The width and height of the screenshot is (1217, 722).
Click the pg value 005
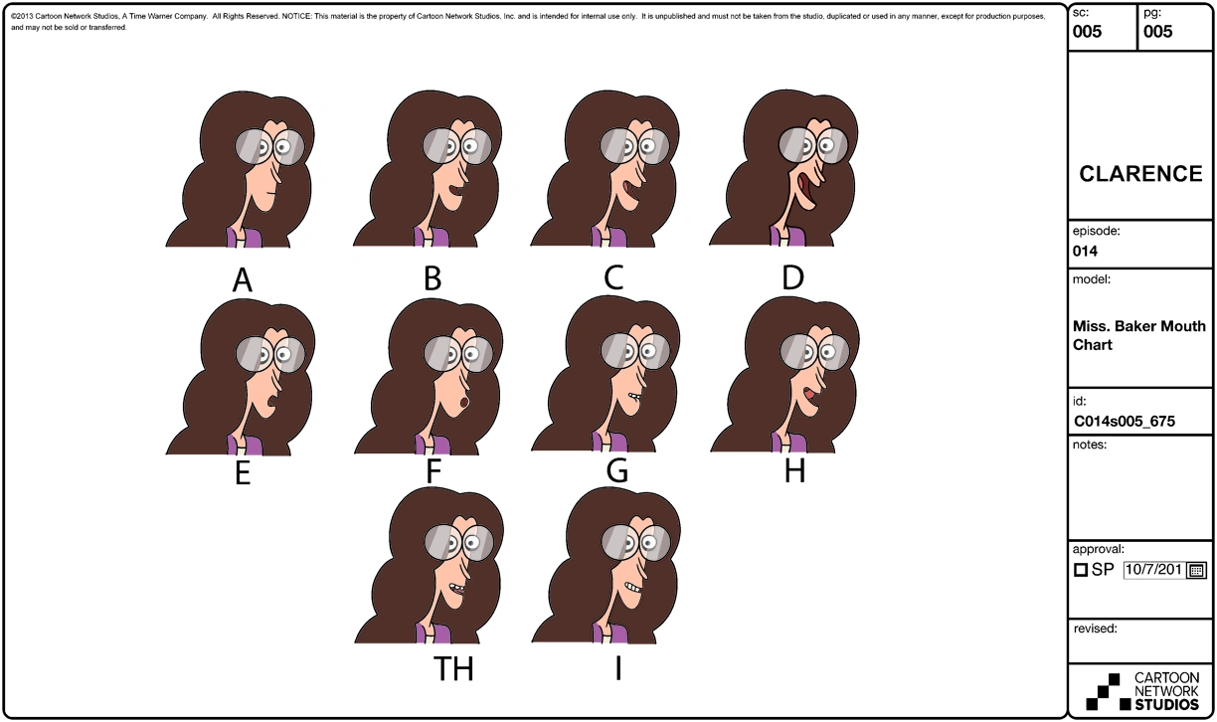(1158, 32)
